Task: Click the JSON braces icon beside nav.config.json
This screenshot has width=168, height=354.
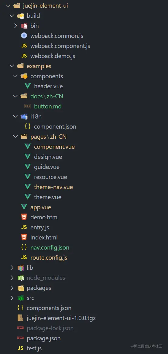Action: tap(24, 247)
